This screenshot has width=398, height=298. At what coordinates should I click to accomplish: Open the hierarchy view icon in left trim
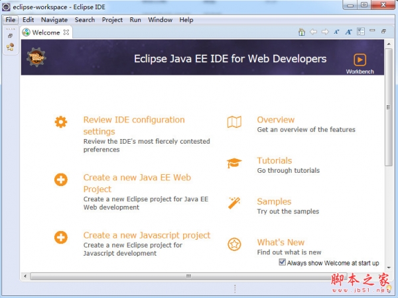pyautogui.click(x=10, y=47)
